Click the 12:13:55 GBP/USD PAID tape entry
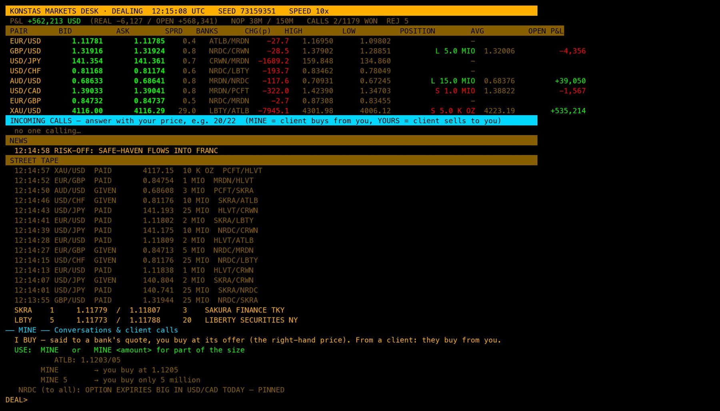 click(x=136, y=300)
